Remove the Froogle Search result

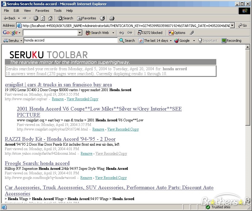[x=86, y=178]
